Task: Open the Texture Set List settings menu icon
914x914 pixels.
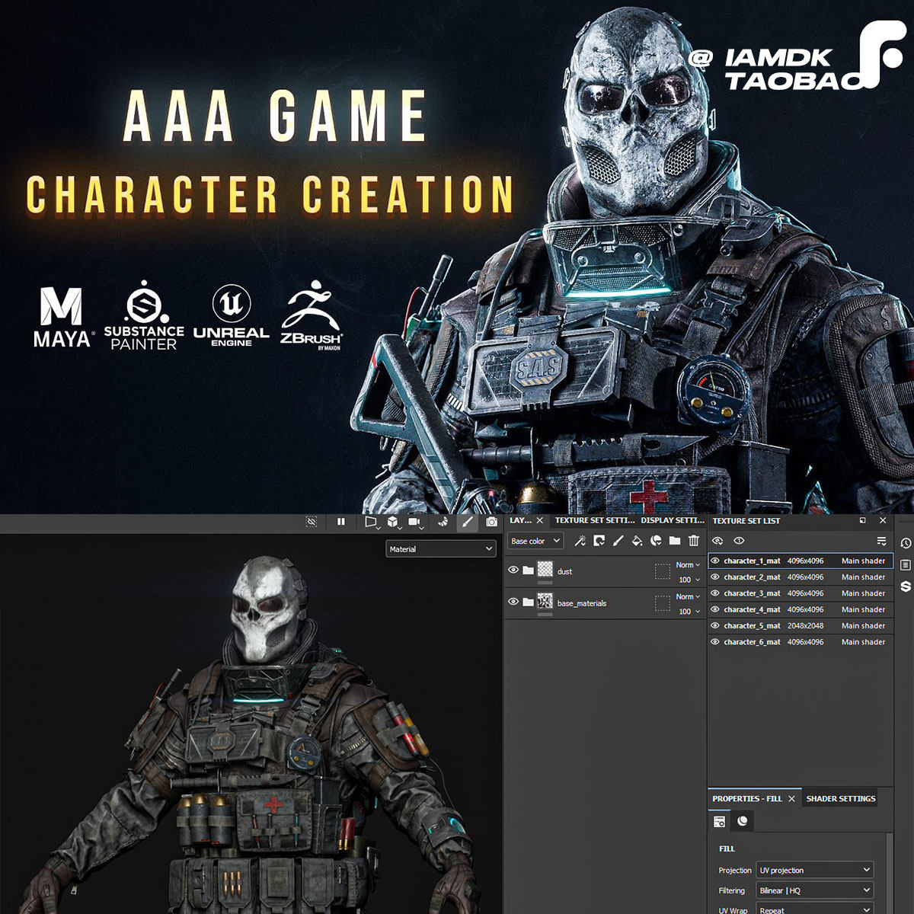Action: 881,541
